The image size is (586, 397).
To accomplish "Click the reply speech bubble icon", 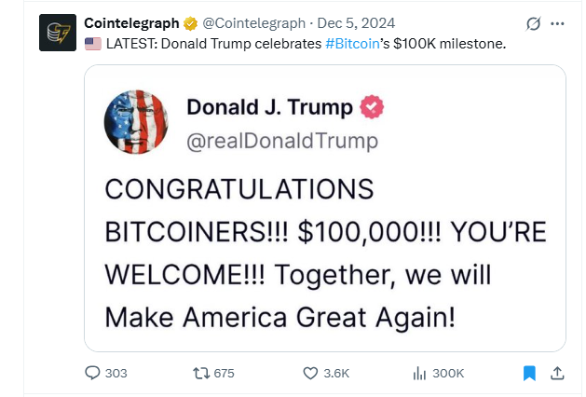I will (92, 373).
